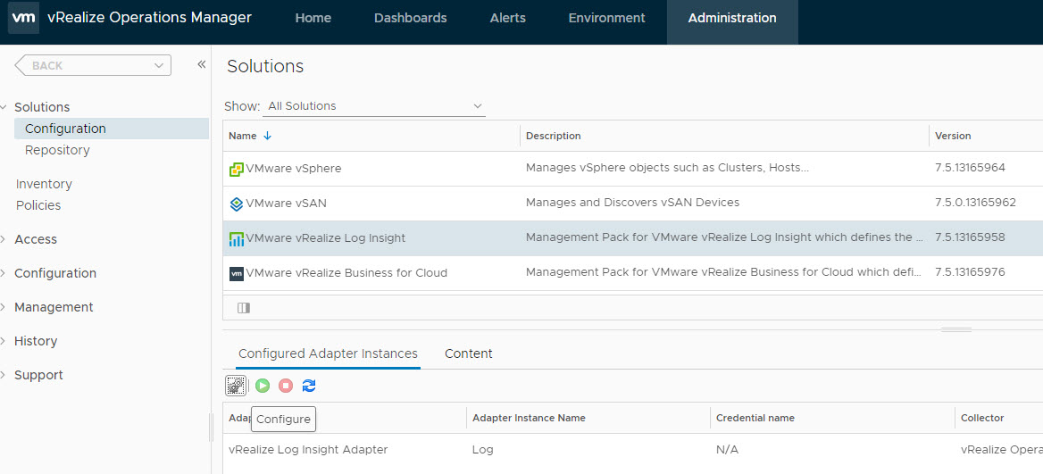The height and width of the screenshot is (474, 1043).
Task: Expand the Access section
Action: coord(4,239)
